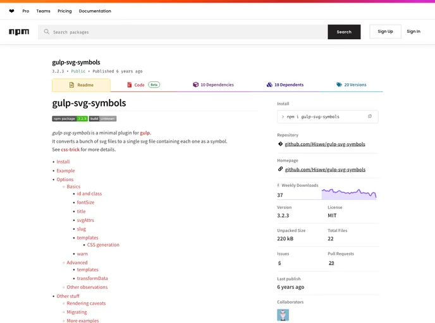Jump to the transformData section

(x=92, y=278)
